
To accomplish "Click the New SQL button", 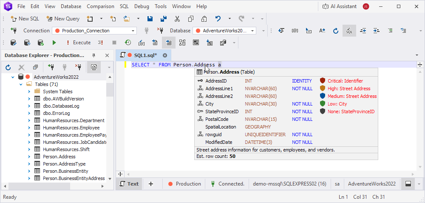I will point(25,19).
